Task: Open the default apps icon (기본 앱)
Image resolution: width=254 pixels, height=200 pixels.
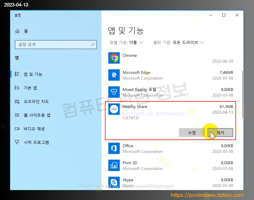Action: coord(17,88)
